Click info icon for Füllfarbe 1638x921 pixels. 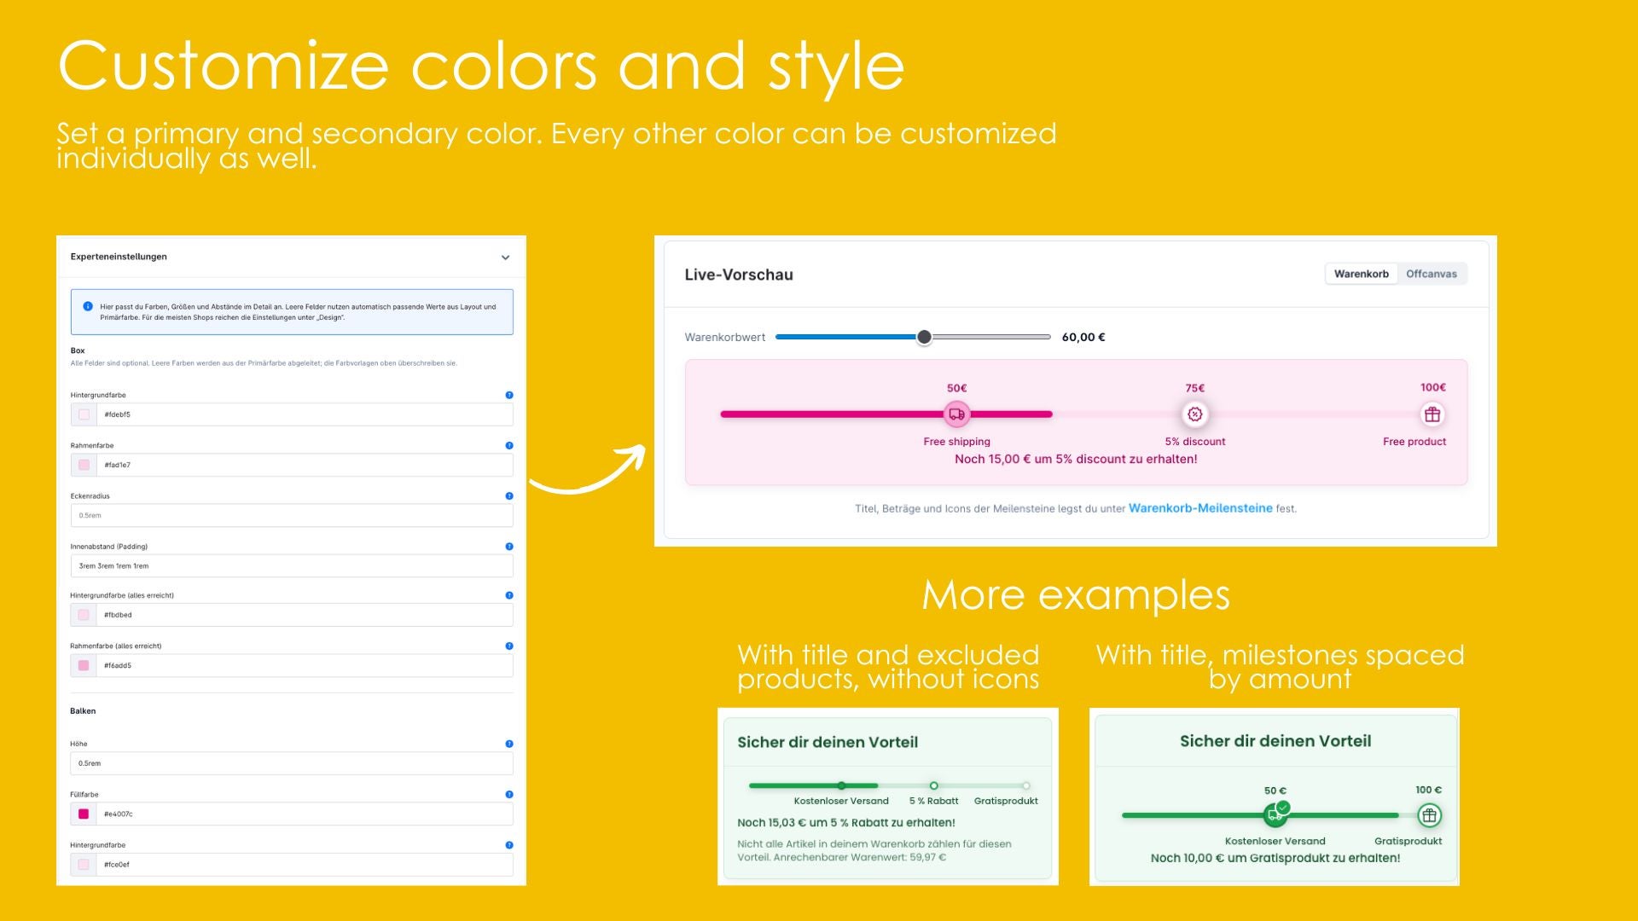pos(509,794)
